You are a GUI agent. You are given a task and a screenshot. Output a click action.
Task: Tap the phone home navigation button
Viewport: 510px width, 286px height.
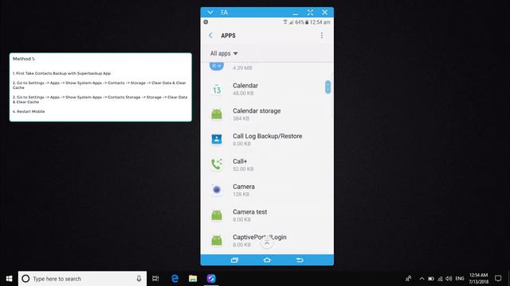coord(267,260)
